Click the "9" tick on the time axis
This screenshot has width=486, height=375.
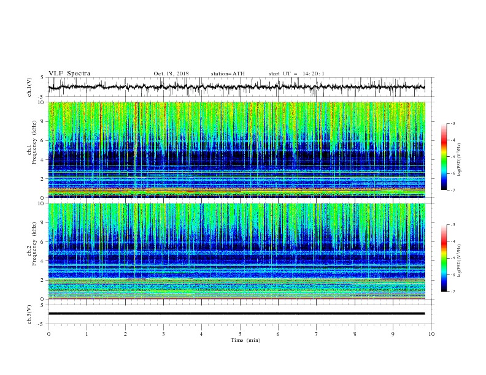pos(393,334)
